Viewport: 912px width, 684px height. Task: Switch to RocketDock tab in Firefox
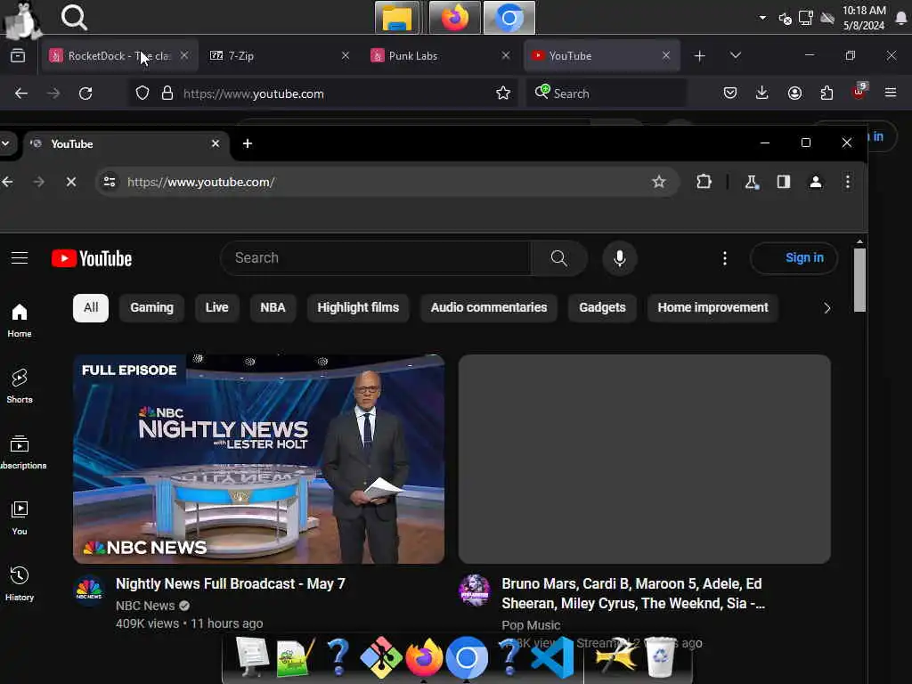pos(119,56)
